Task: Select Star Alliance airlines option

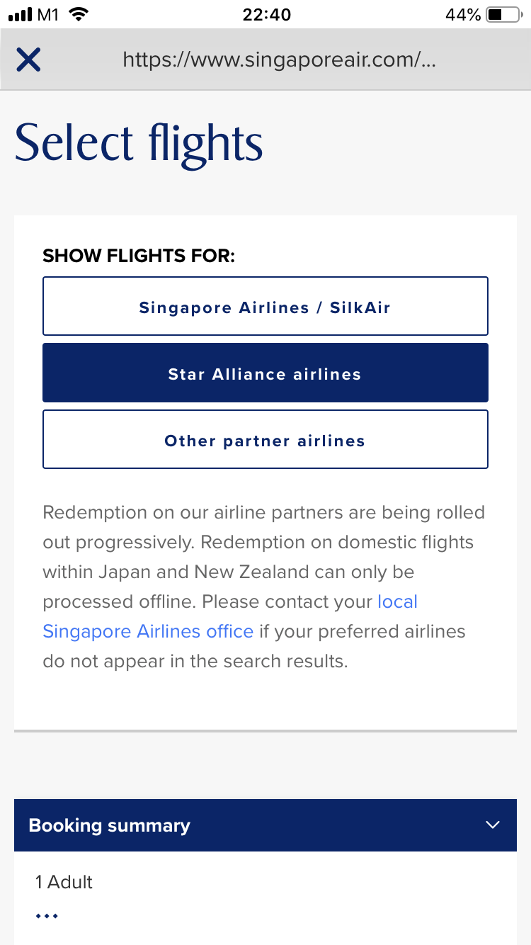Action: [x=265, y=373]
